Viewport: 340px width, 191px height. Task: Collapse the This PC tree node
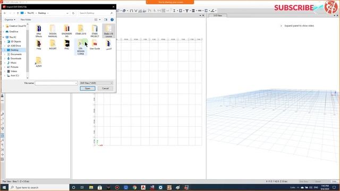pos(4,37)
